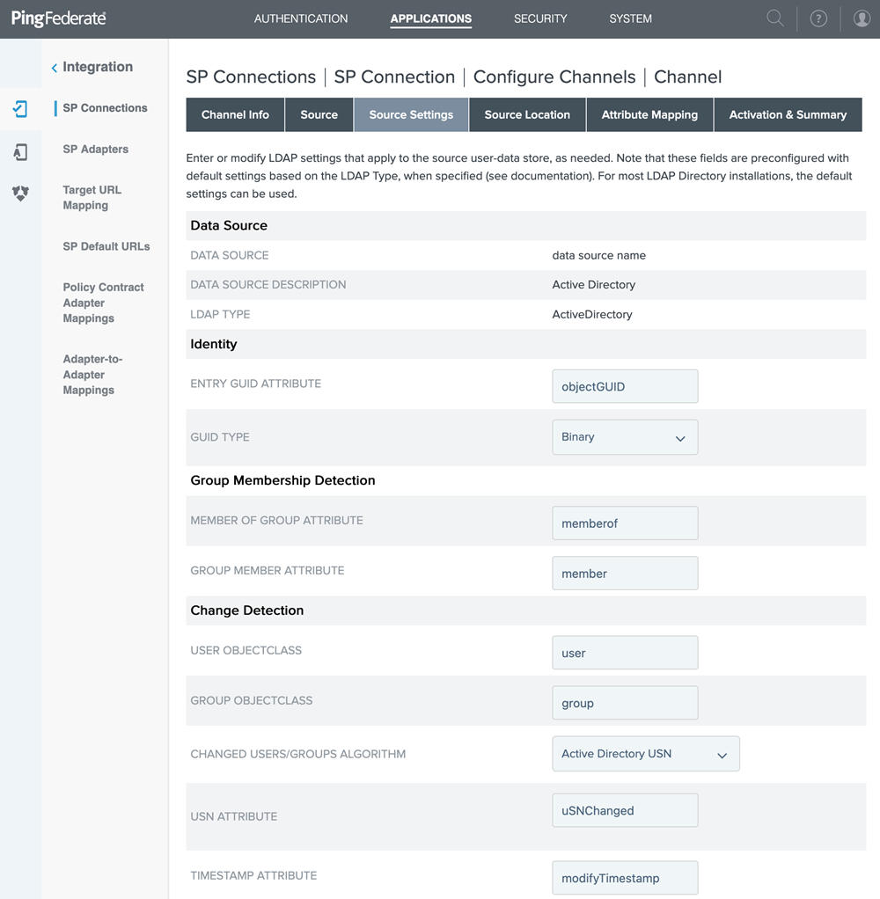Screen dimensions: 880x899
Task: Open Target URL Mapping sidebar link
Action: [x=92, y=198]
